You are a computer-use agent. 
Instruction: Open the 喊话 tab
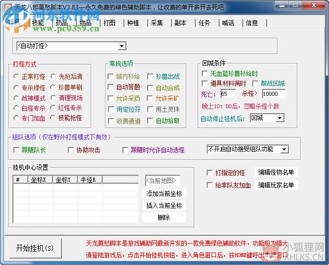[228, 23]
